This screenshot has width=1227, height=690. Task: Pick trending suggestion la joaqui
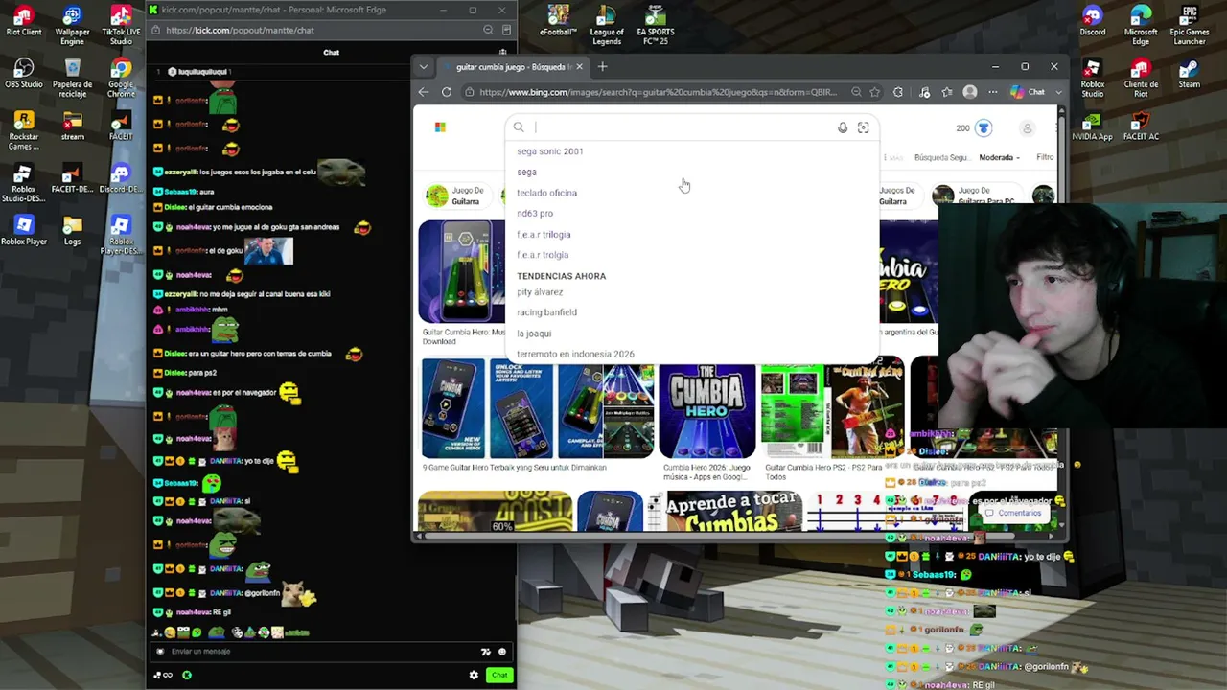coord(534,333)
